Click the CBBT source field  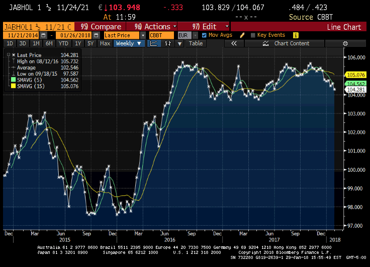click(x=162, y=35)
